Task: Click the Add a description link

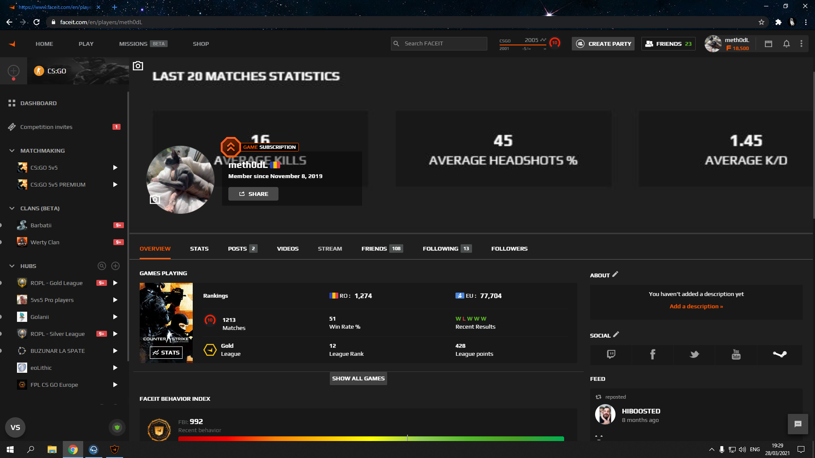Action: point(696,306)
